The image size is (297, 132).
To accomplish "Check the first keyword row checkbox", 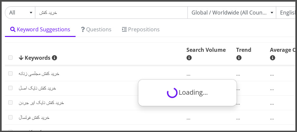I will click(11, 74).
